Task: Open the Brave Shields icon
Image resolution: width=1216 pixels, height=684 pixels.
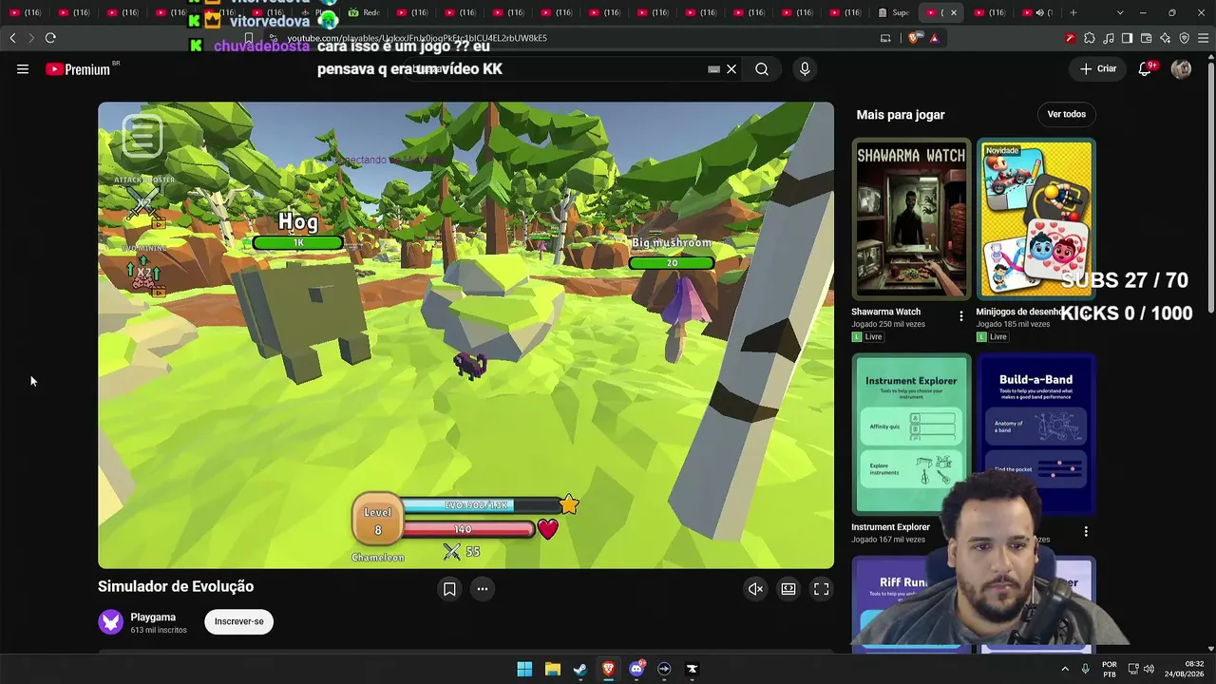Action: [x=914, y=38]
